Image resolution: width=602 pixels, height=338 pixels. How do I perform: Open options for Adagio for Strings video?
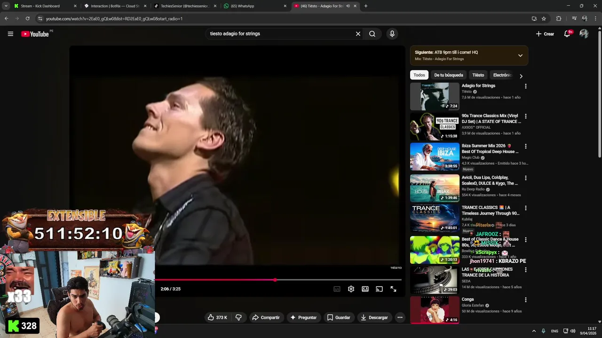coord(526,86)
